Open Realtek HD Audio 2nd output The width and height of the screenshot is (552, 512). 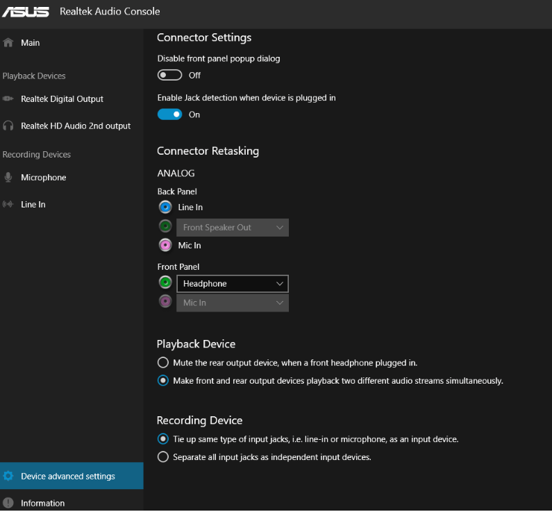[72, 126]
